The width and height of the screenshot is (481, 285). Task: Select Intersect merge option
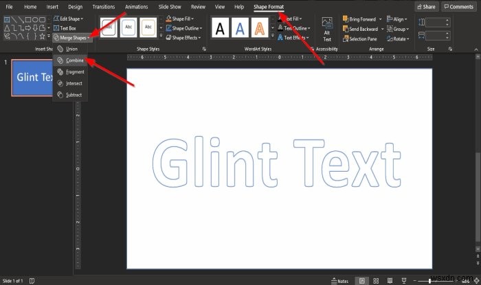(x=70, y=83)
